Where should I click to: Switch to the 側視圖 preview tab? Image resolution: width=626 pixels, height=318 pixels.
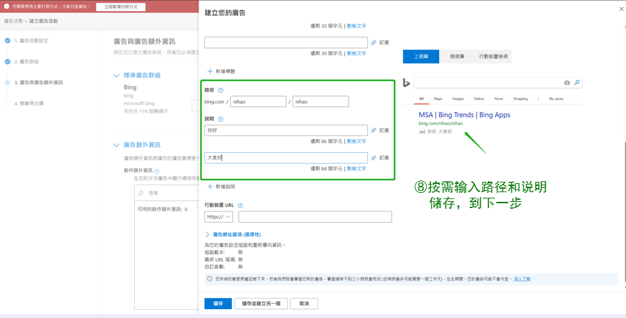coord(457,57)
